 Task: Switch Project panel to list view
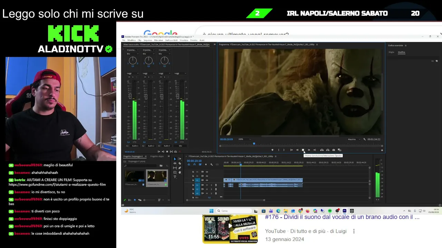130,200
